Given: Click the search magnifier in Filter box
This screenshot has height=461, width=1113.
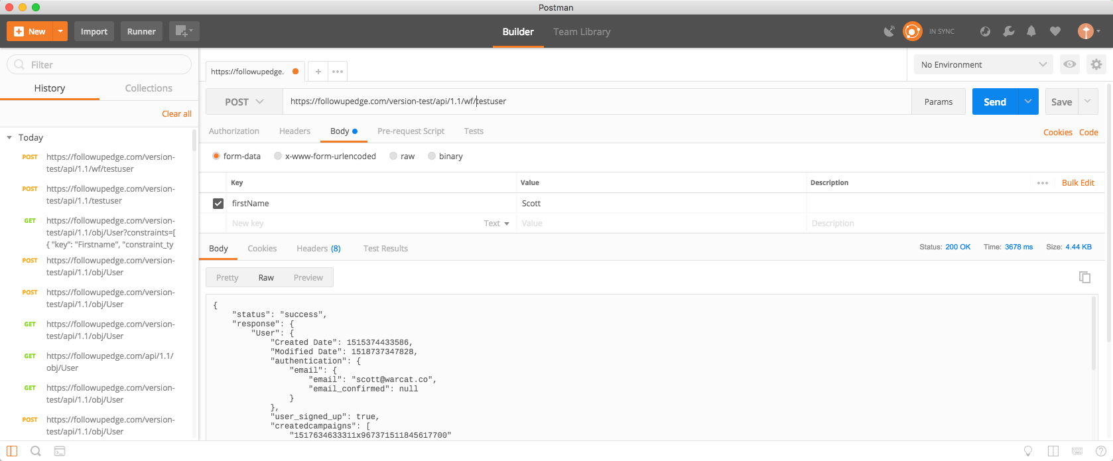Looking at the screenshot, I should click(19, 65).
